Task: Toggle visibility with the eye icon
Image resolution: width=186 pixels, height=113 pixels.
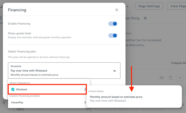Action: pos(162,78)
